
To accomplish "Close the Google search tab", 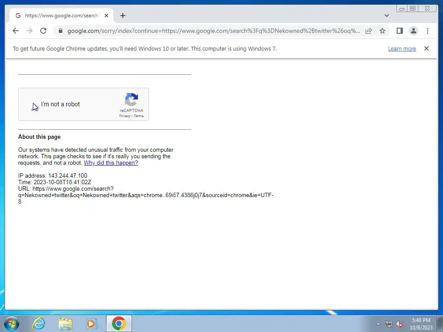I will click(106, 16).
